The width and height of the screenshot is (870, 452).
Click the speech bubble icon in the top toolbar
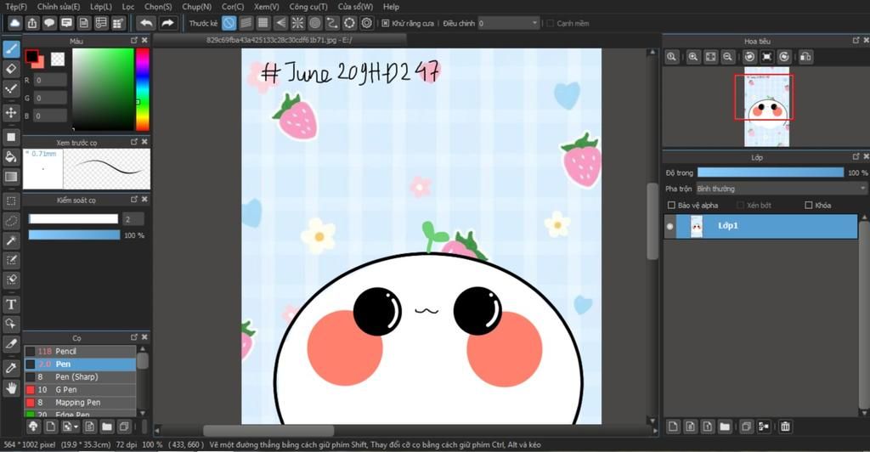pos(49,23)
